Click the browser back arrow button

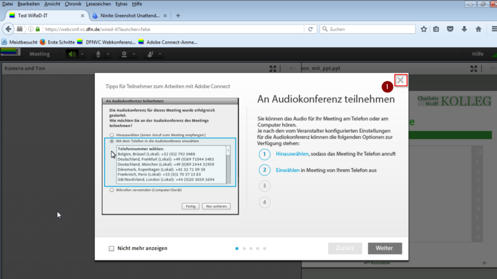(x=8, y=29)
